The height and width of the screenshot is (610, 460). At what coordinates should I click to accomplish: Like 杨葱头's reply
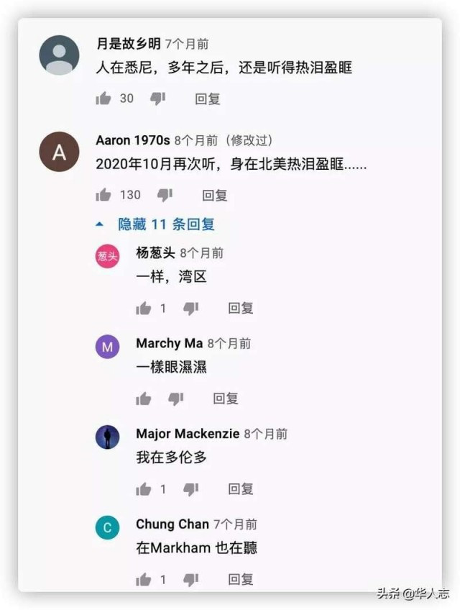(x=144, y=308)
